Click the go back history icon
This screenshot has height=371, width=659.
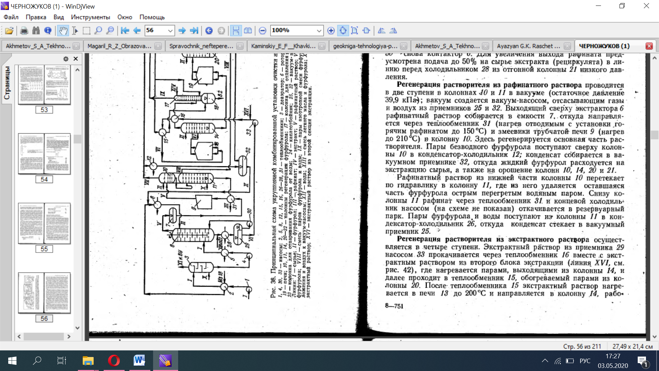pos(209,31)
